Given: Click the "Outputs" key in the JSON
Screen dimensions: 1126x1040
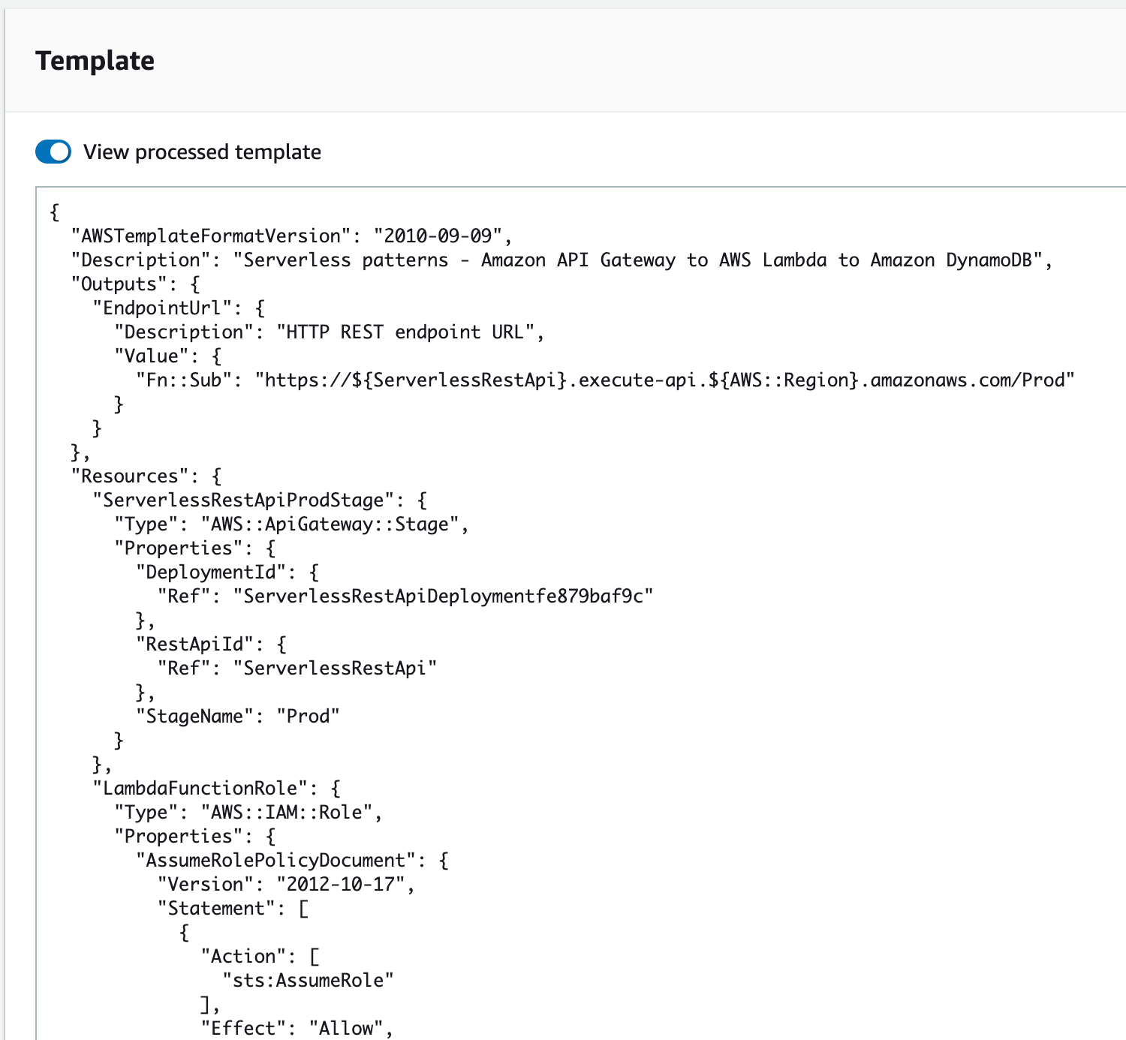Looking at the screenshot, I should [119, 284].
